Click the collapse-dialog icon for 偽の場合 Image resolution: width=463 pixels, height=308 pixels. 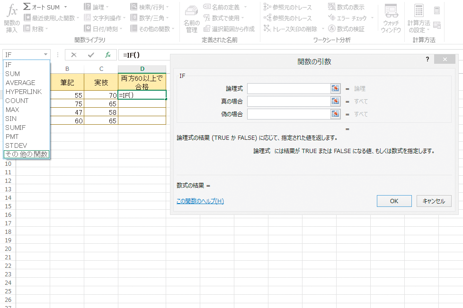pyautogui.click(x=336, y=114)
